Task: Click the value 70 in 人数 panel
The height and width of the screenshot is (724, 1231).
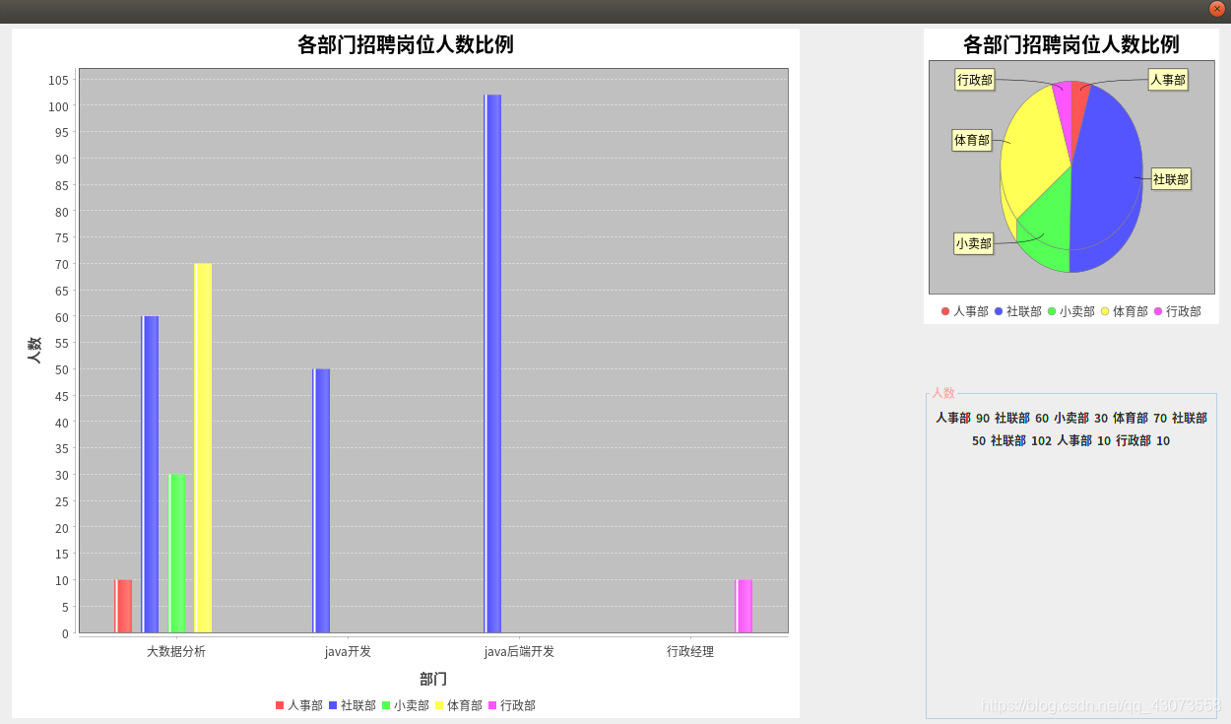Action: [1160, 418]
